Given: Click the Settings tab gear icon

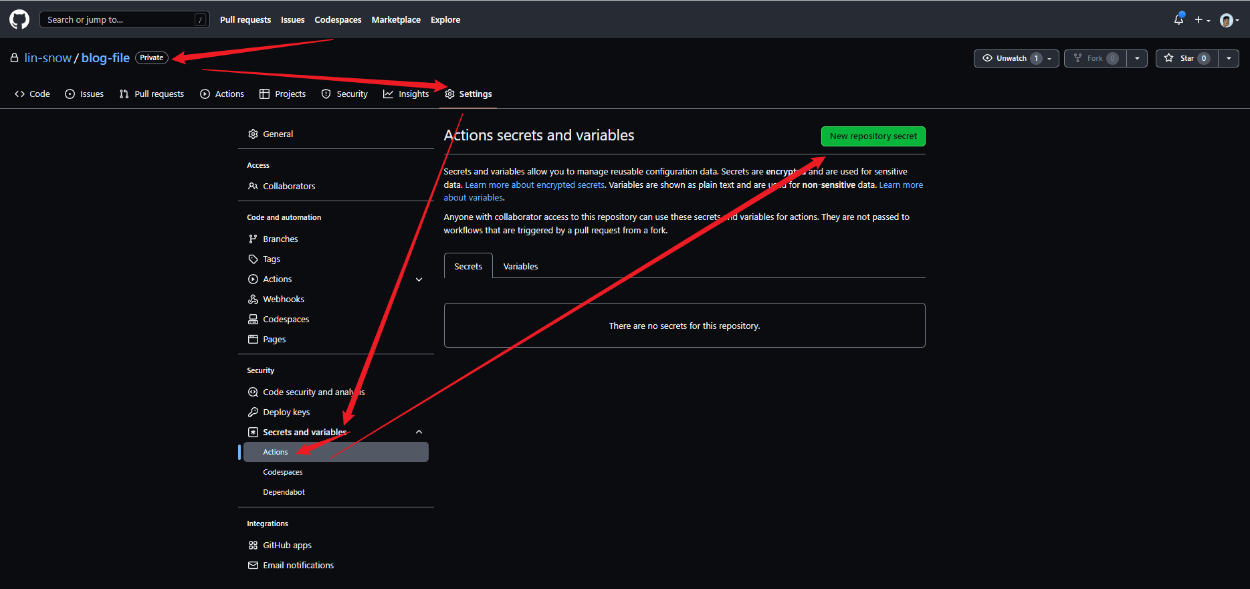Looking at the screenshot, I should pyautogui.click(x=449, y=94).
